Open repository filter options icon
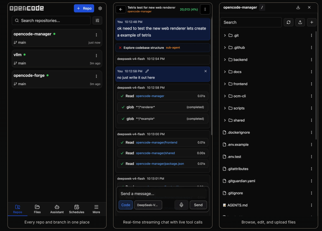This screenshot has height=231, width=322. 97,21
